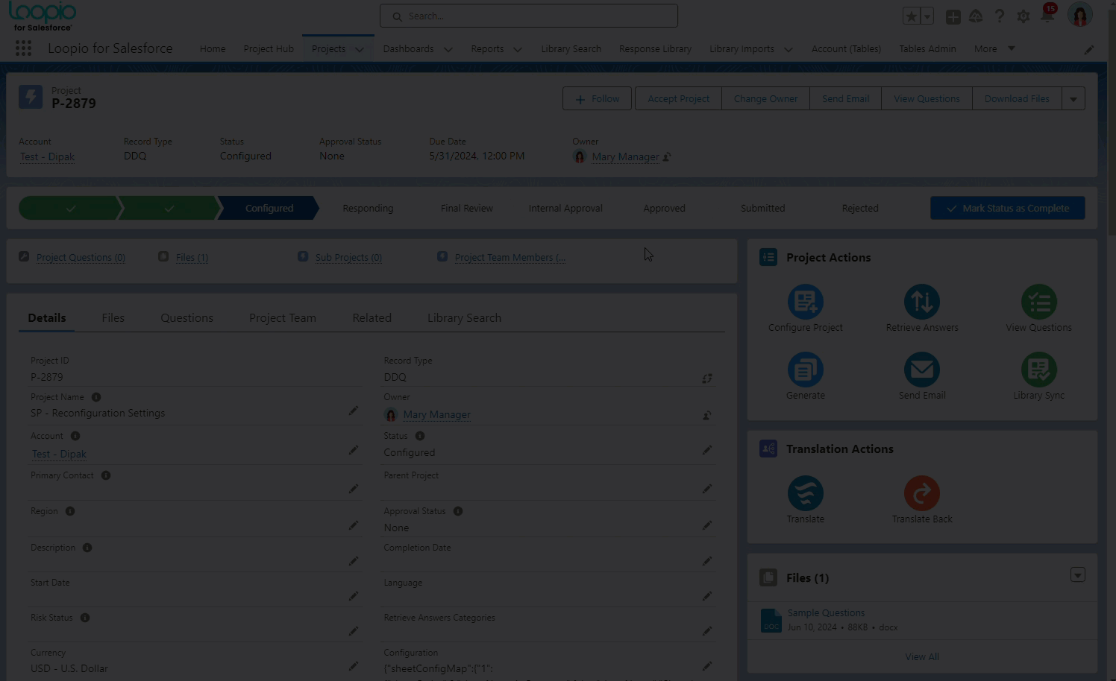1116x681 pixels.
Task: Open Response Library nav item
Action: pyautogui.click(x=655, y=49)
